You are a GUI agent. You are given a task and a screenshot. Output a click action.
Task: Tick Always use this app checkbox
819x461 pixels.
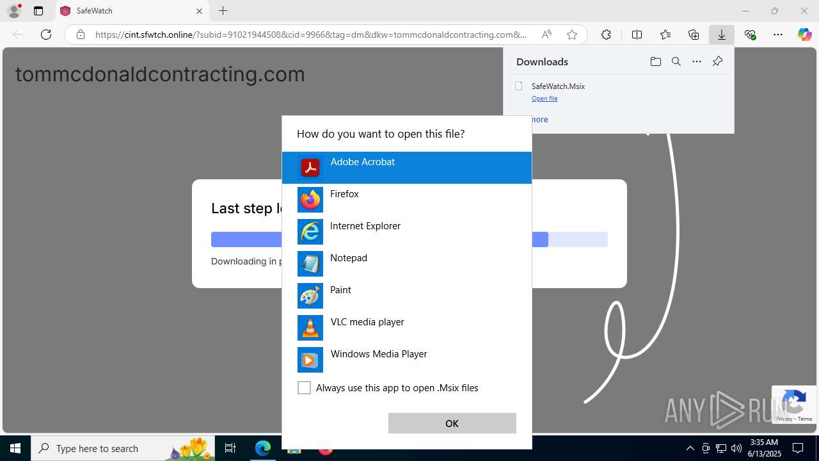pos(304,388)
